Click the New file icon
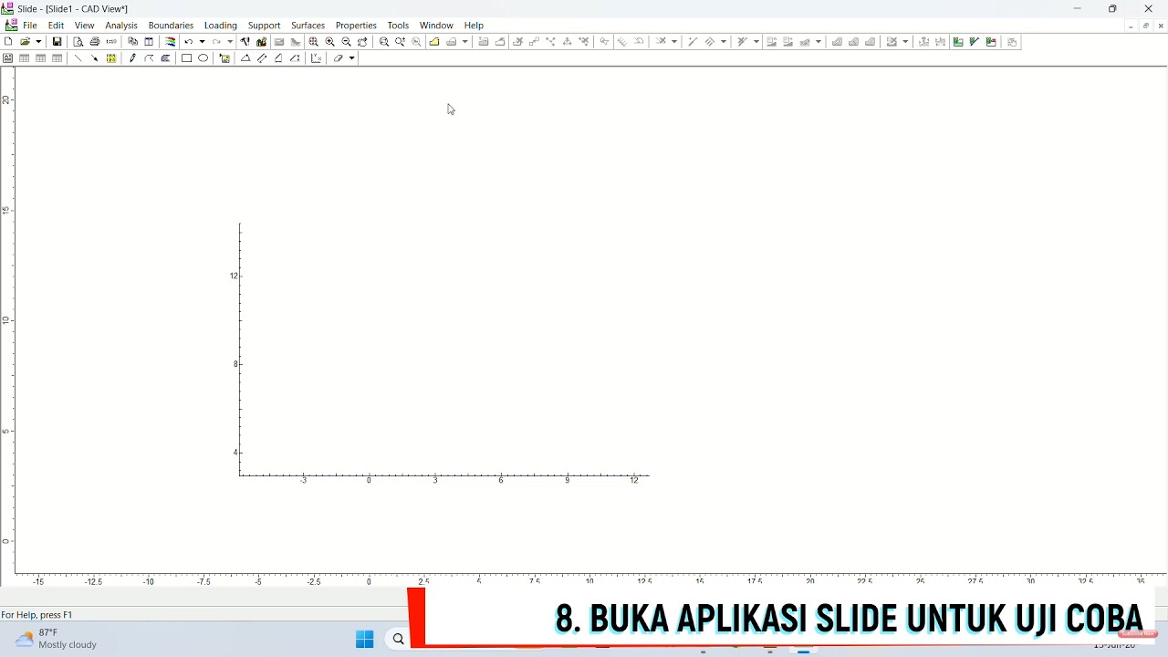The width and height of the screenshot is (1168, 657). (x=8, y=42)
